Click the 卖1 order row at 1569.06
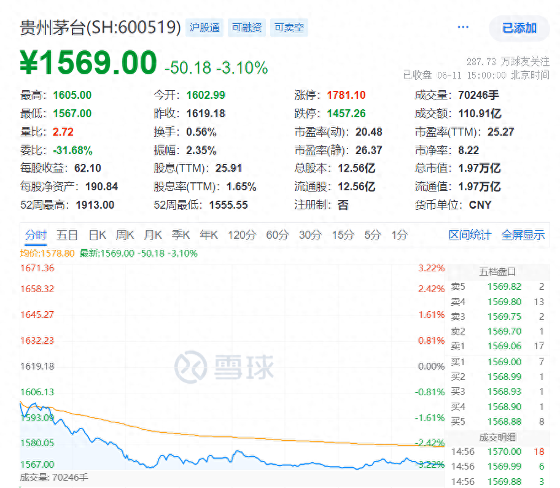560x488 pixels. (x=498, y=346)
